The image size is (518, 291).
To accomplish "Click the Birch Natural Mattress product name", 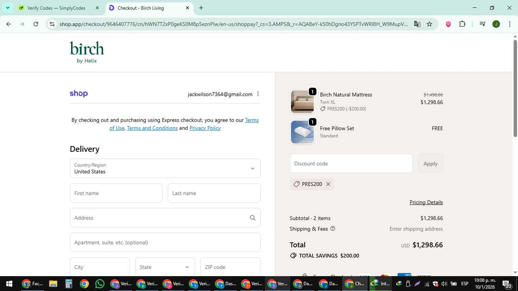I will [346, 95].
